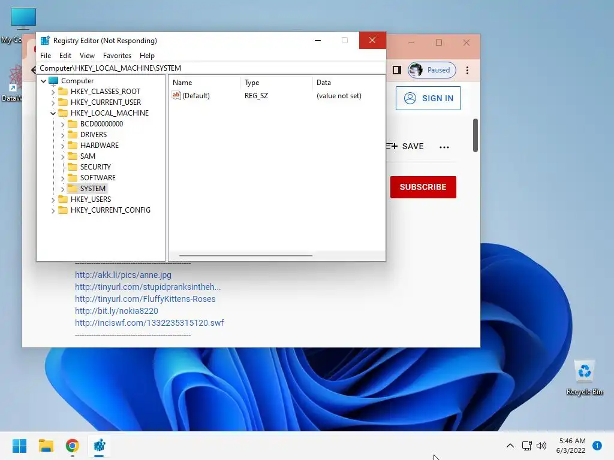Click the SAVE to playlist button
614x460 pixels.
pos(405,146)
